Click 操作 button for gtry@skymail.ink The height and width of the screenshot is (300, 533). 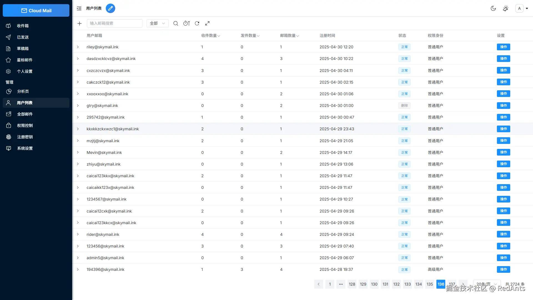tap(503, 106)
